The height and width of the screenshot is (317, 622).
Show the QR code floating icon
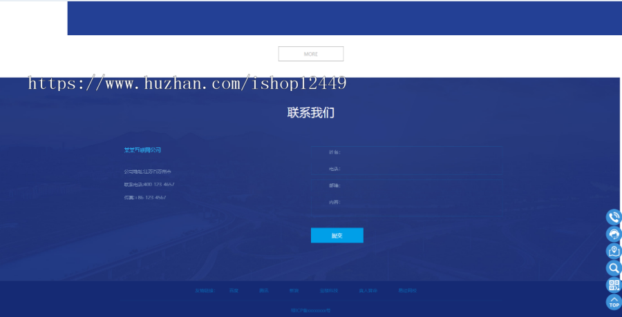(614, 285)
